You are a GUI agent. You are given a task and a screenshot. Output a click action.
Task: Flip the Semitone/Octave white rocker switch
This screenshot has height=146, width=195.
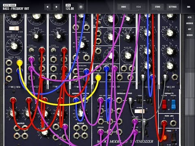click(14, 28)
